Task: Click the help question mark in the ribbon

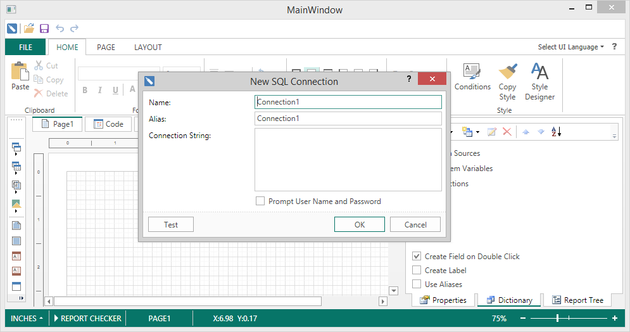Action: [x=614, y=47]
